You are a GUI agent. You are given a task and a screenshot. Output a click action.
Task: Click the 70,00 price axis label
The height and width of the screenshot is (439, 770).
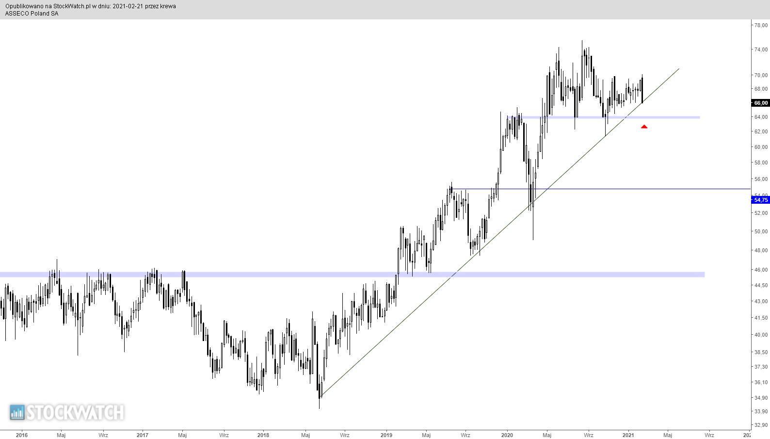tap(761, 75)
